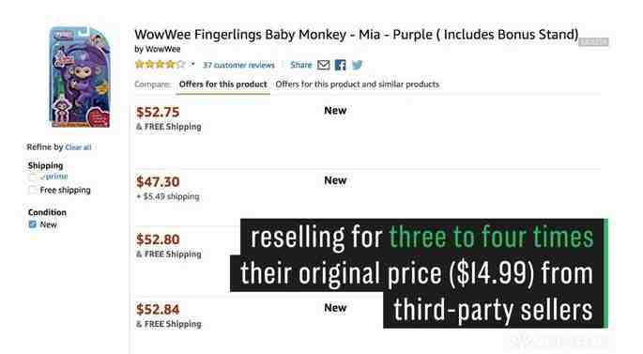
Task: Enable the Prime shipping checkbox
Action: [x=33, y=177]
